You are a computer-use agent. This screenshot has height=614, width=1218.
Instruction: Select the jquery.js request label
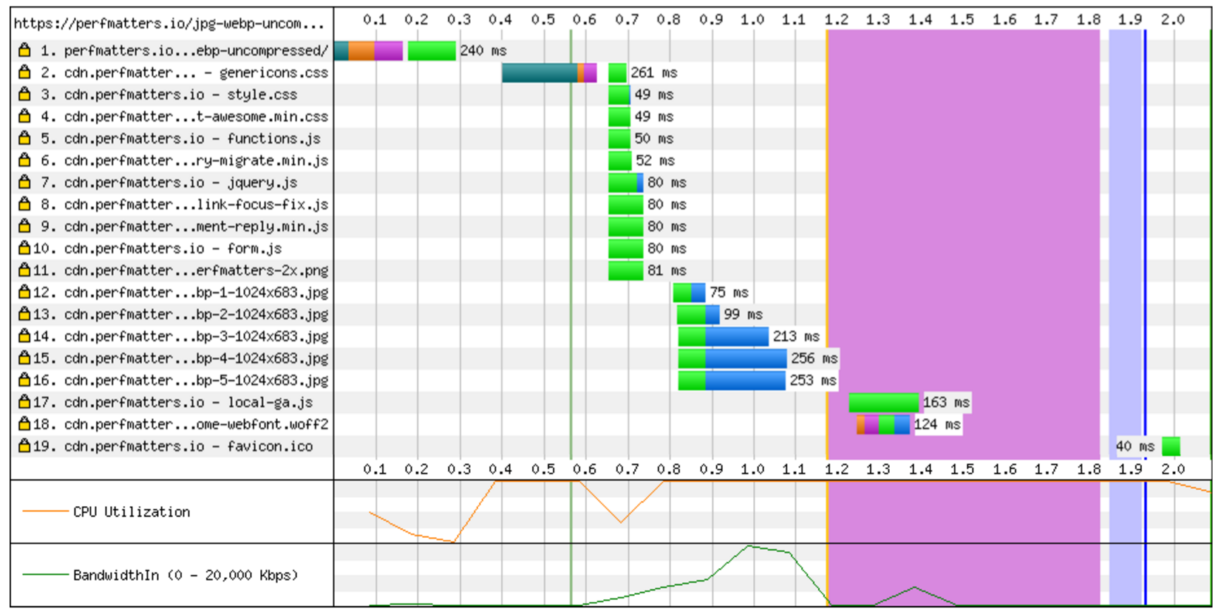coord(169,183)
